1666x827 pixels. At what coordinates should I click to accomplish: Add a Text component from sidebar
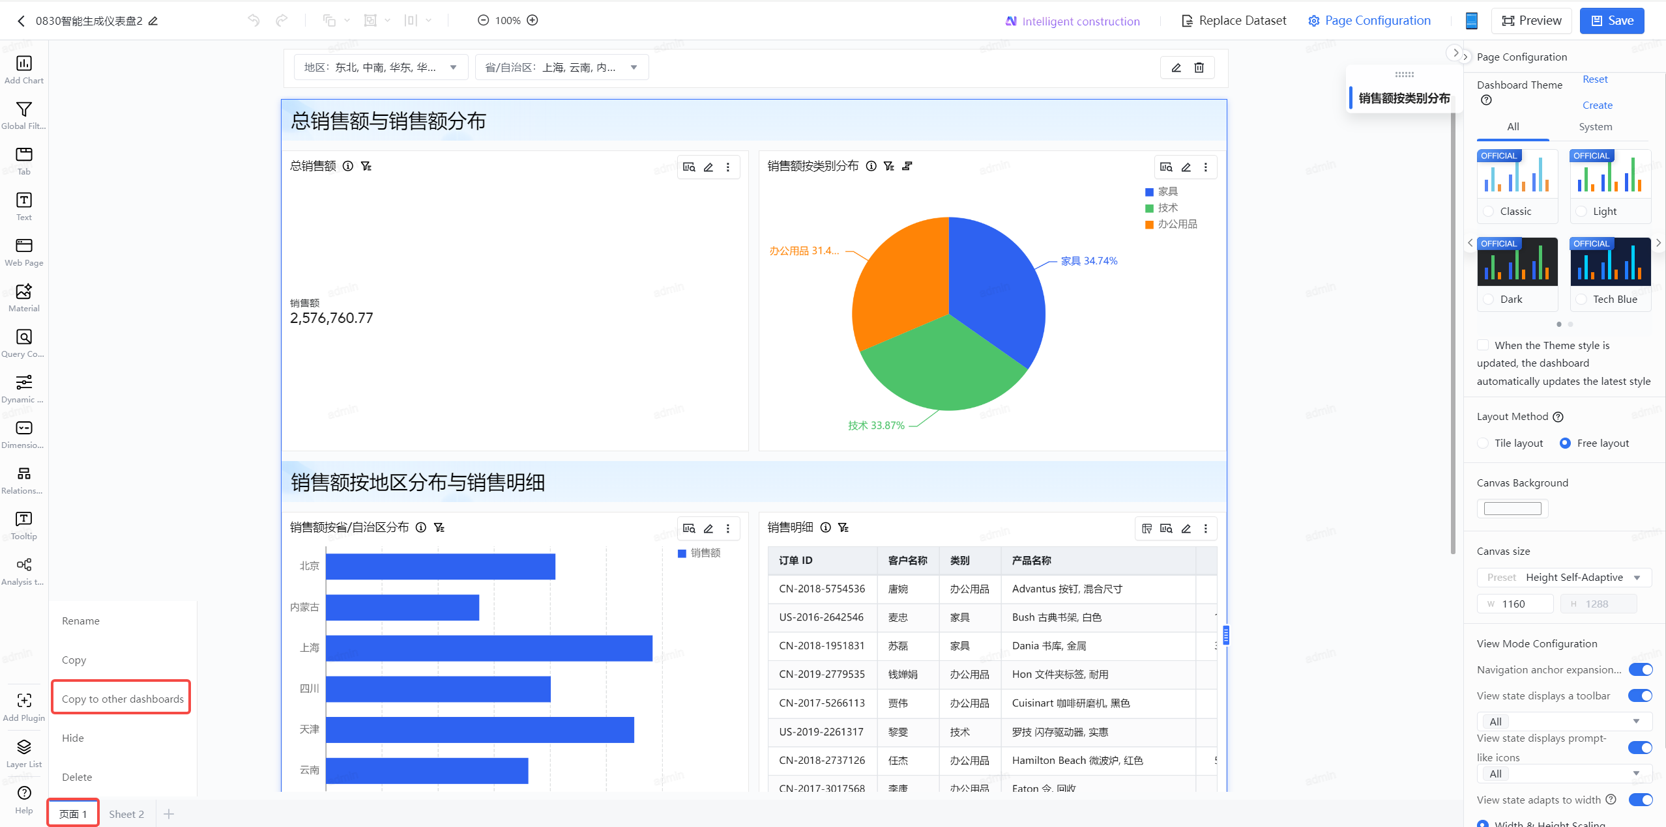[24, 206]
